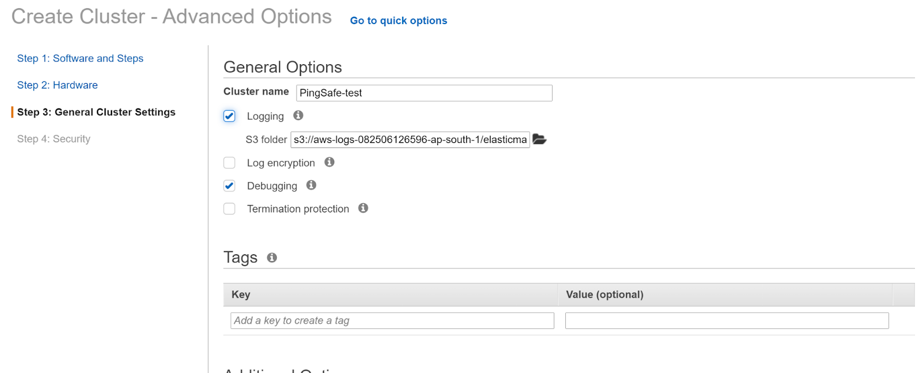919x373 pixels.
Task: Click the Termination protection info icon
Action: (x=363, y=208)
